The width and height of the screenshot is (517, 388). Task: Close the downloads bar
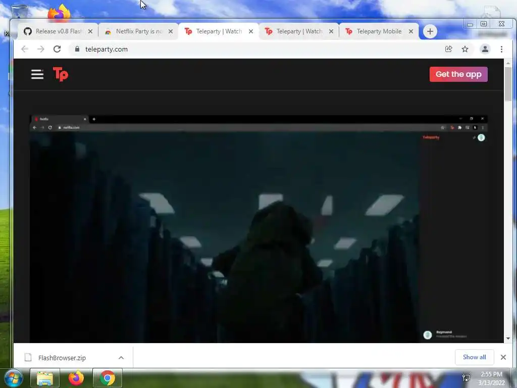(503, 357)
